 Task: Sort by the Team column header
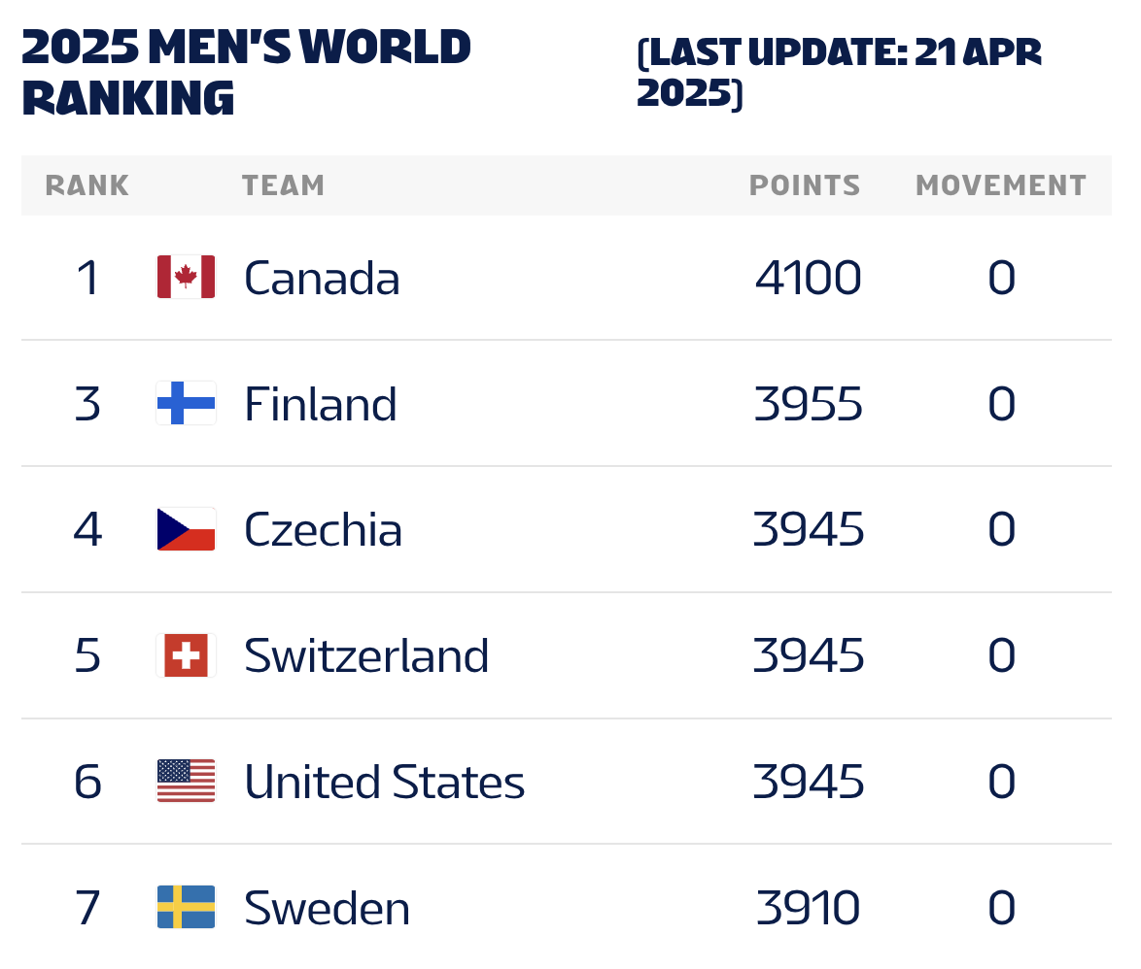(283, 185)
